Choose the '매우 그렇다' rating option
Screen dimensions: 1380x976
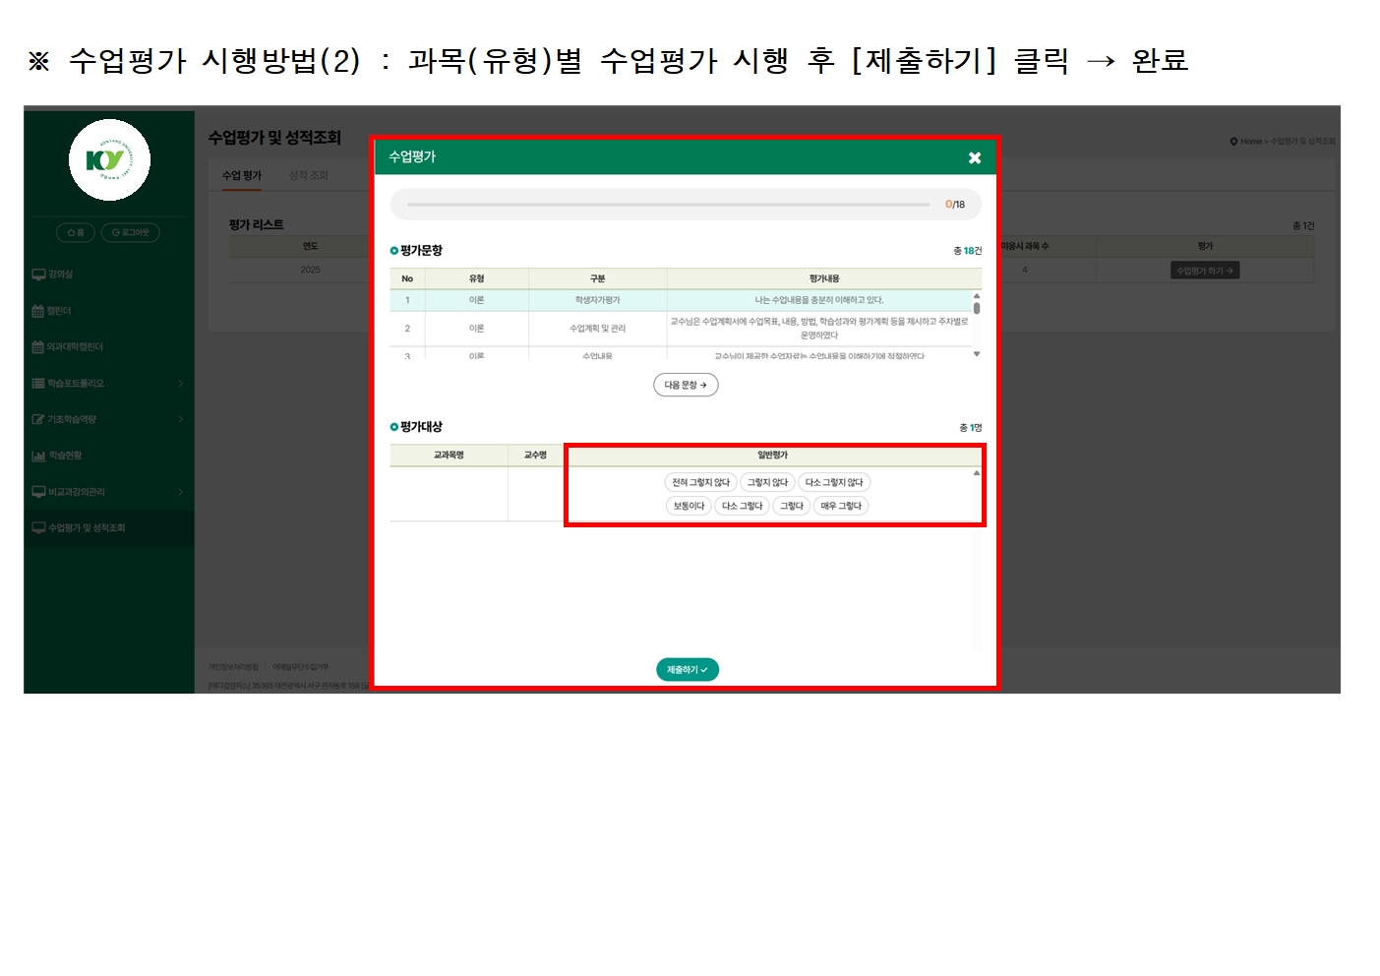click(841, 506)
